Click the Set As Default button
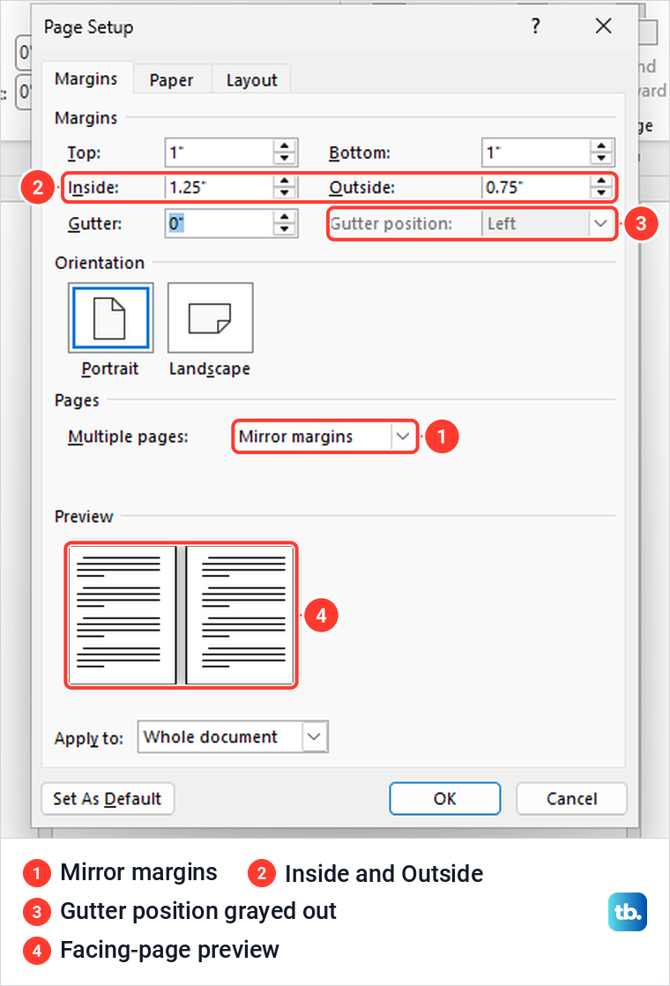The image size is (670, 986). point(108,799)
